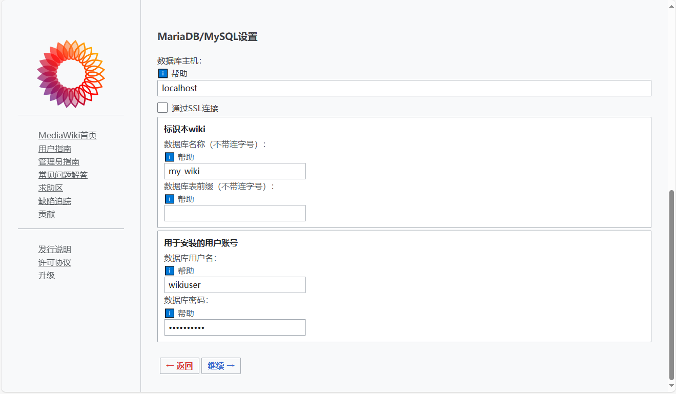Click help icon for database host

click(163, 74)
